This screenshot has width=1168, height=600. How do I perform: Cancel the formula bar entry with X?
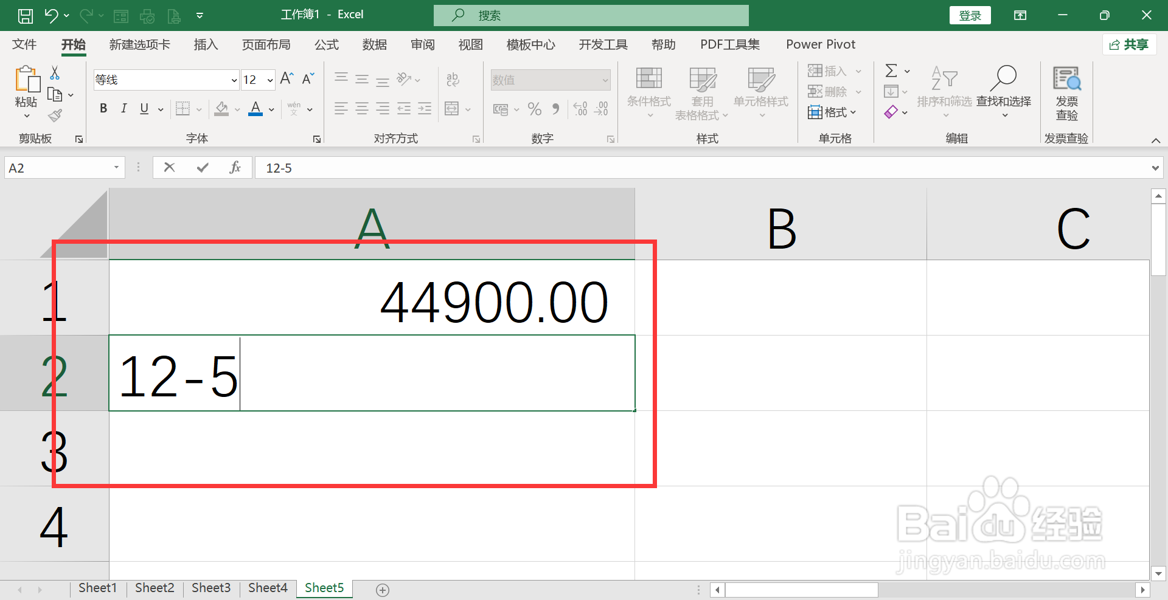point(169,168)
